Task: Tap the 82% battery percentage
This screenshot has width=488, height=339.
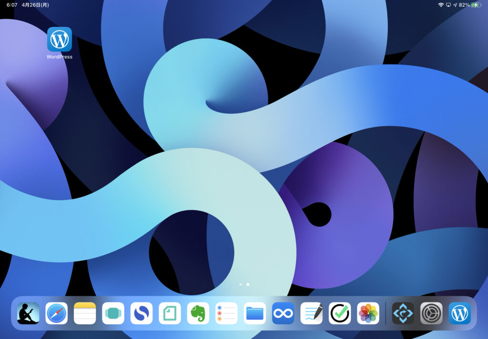Action: pyautogui.click(x=464, y=5)
